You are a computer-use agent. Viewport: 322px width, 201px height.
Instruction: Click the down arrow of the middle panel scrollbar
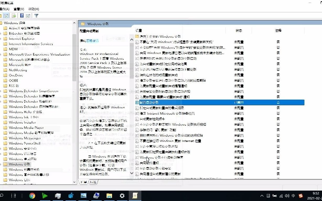click(132, 173)
